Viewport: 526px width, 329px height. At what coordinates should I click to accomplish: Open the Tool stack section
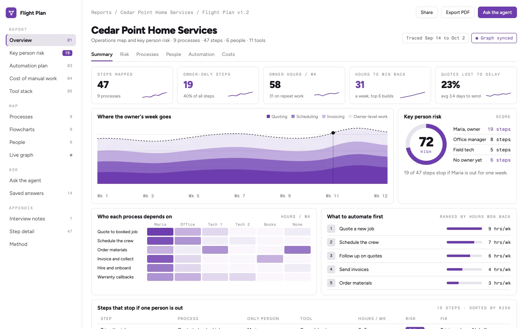(x=41, y=91)
